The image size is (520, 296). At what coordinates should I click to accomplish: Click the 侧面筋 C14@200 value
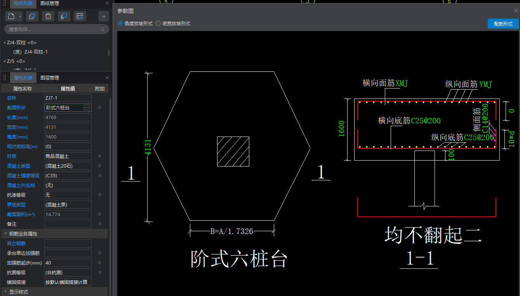pyautogui.click(x=485, y=118)
